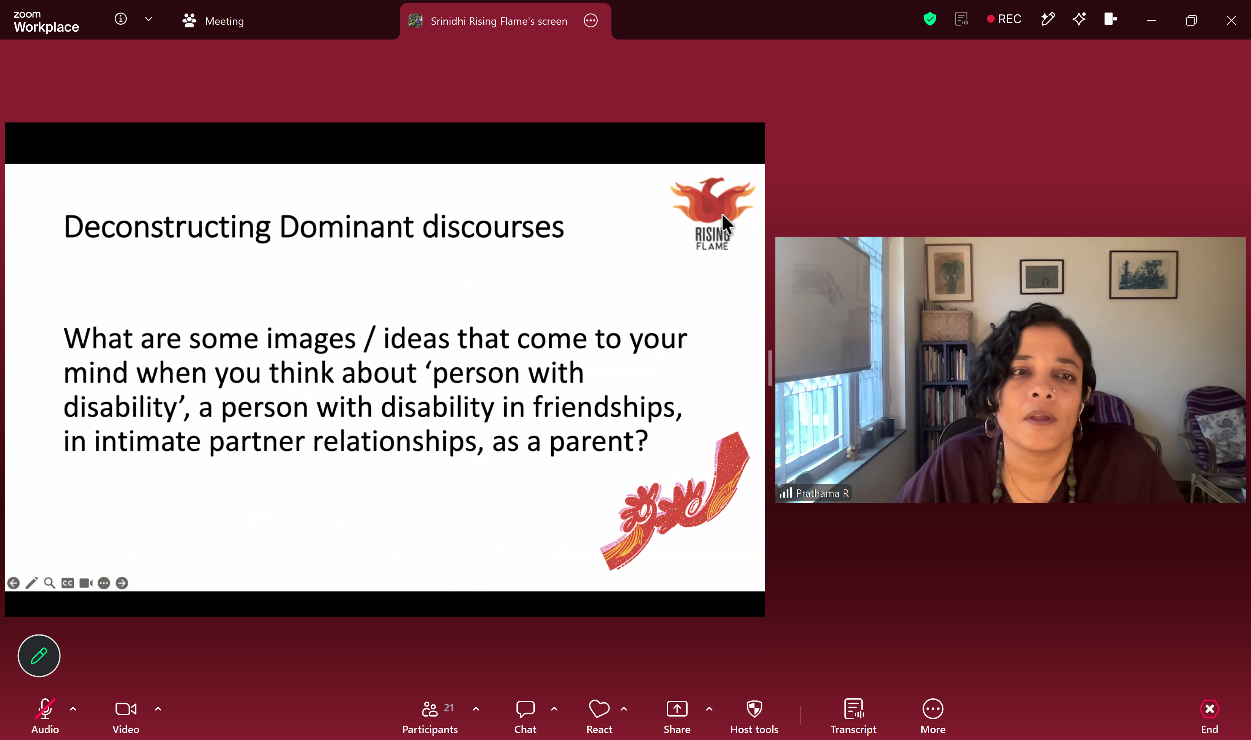Open the More options menu

pos(933,716)
